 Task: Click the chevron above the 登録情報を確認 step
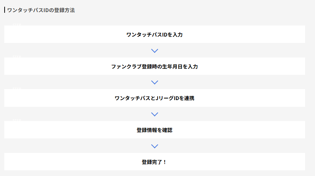[154, 114]
